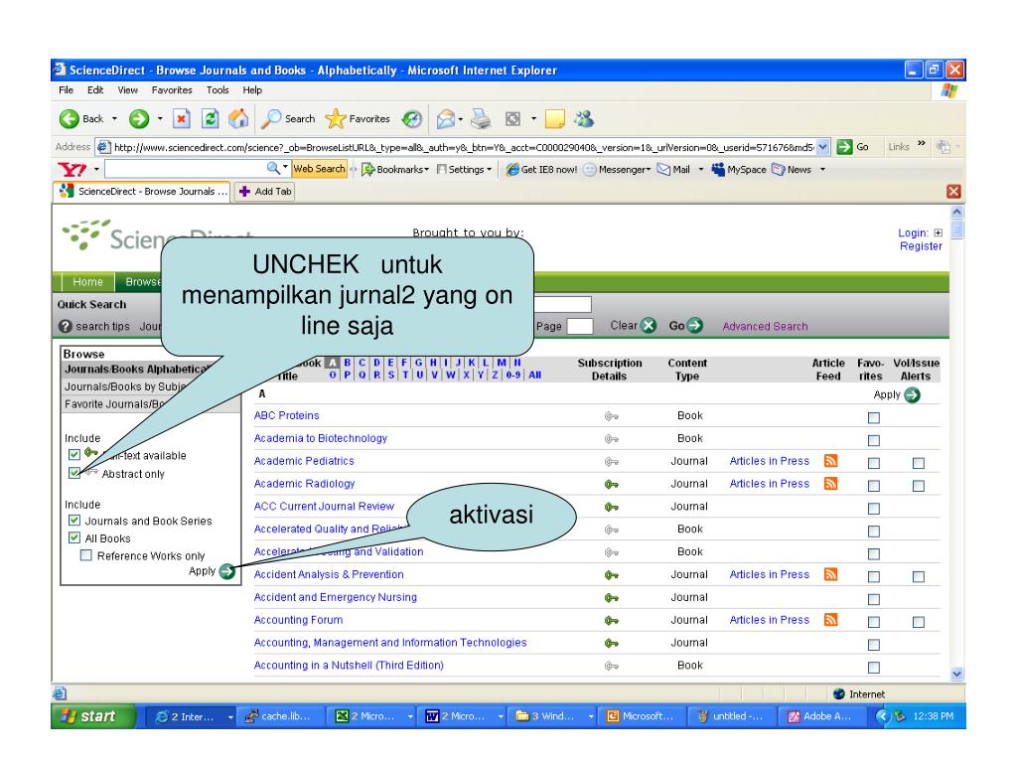Click the page vertical scrollbar down arrow
The image size is (1017, 763).
(957, 675)
